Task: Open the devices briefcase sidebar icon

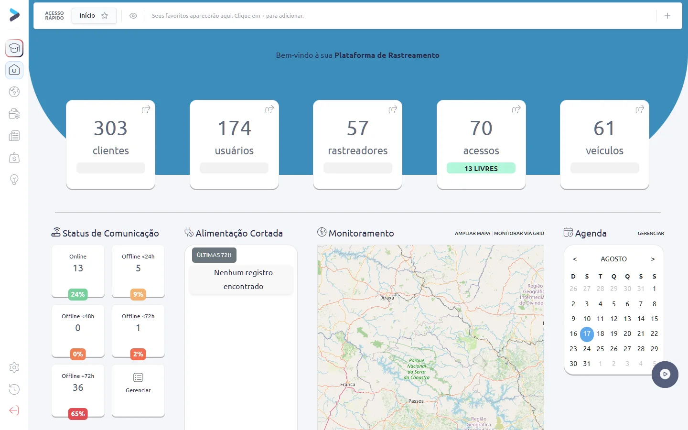Action: click(x=14, y=114)
